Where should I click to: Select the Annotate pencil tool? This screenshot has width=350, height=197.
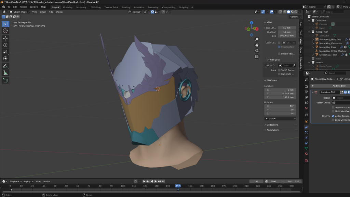point(5,66)
